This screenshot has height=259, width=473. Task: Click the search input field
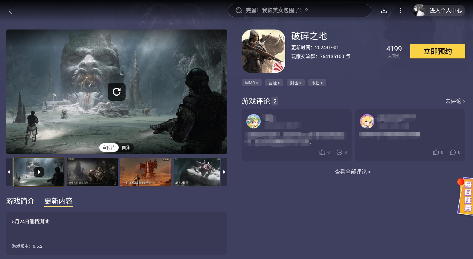300,10
